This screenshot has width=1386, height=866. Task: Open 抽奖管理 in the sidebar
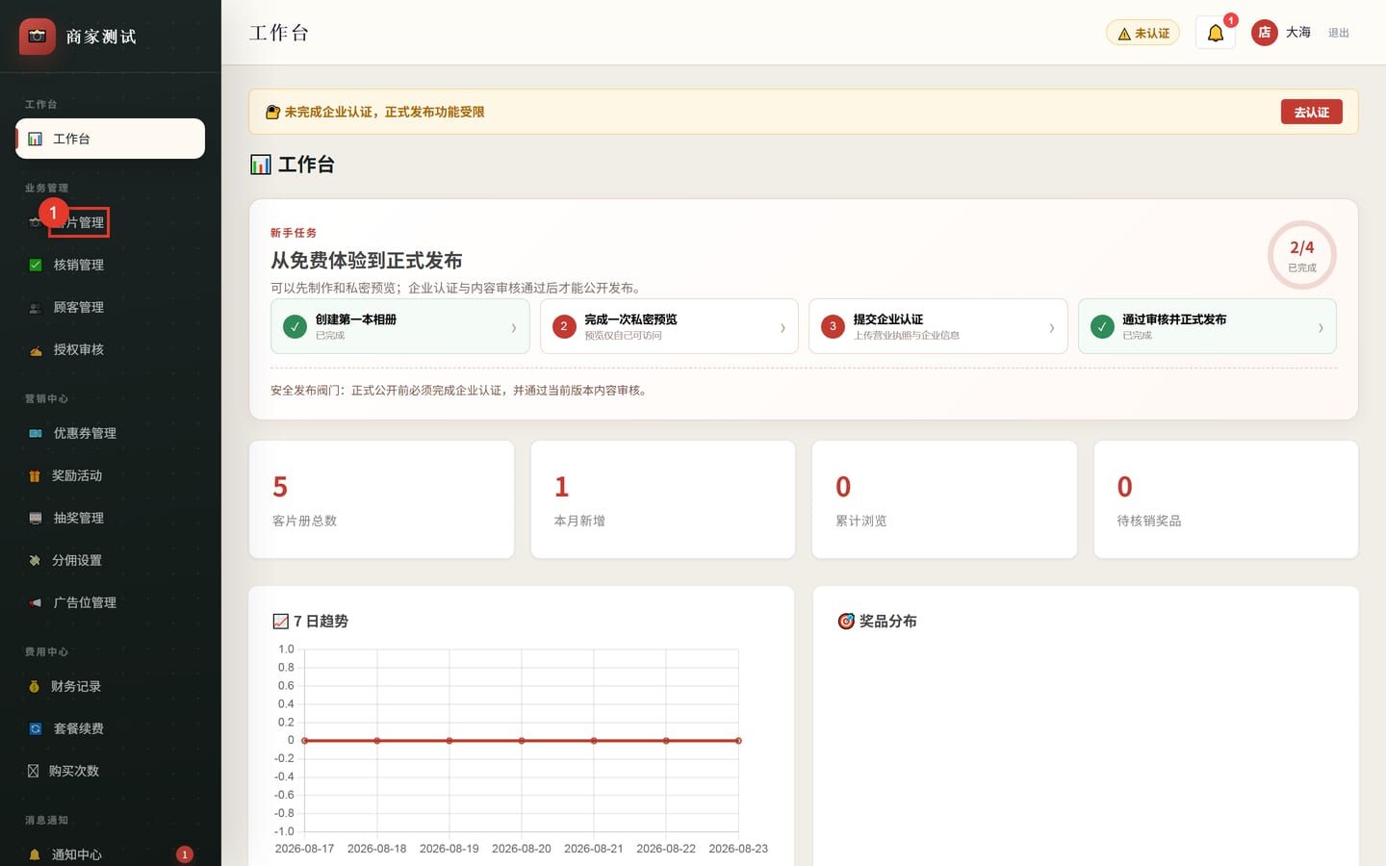110,518
